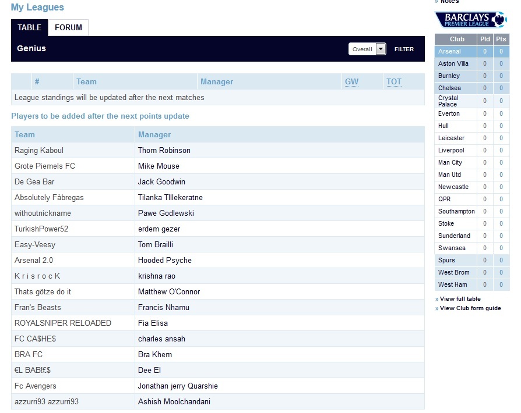Click the Pld column header
Image resolution: width=521 pixels, height=413 pixels.
(484, 39)
